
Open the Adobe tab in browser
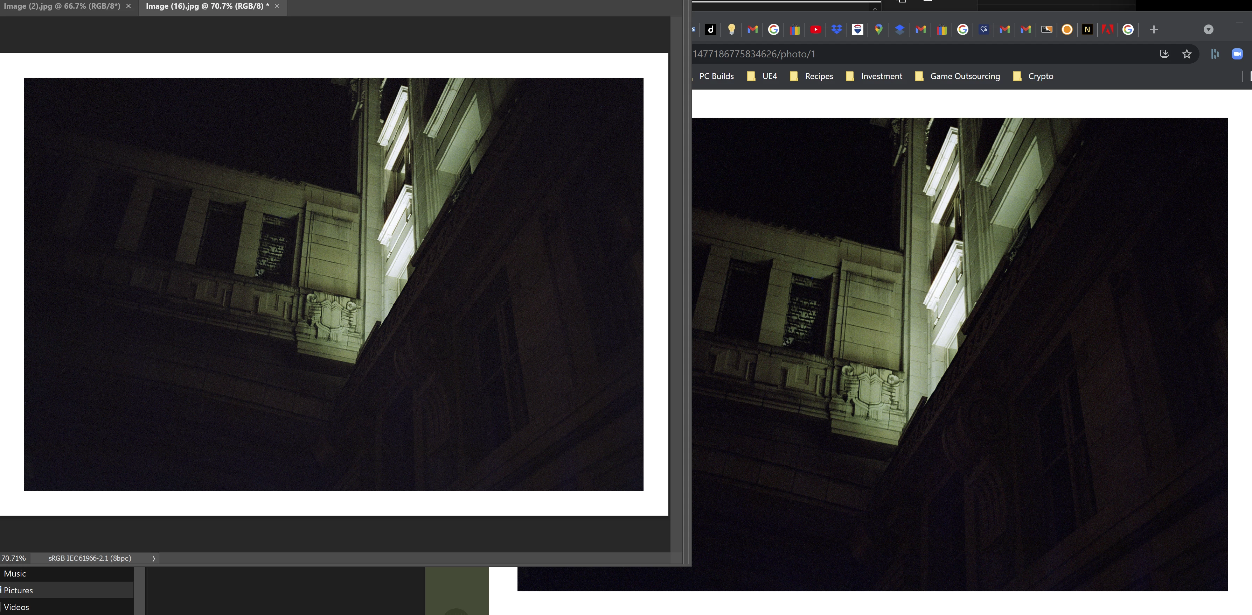(x=1108, y=30)
